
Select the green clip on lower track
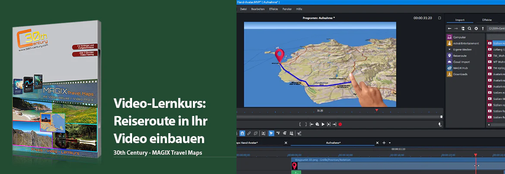(296, 172)
